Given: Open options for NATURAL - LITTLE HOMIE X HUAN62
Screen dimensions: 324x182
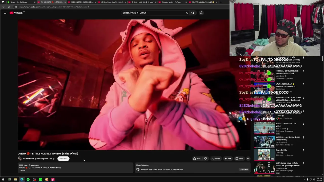Looking at the screenshot, I should coord(303,71).
